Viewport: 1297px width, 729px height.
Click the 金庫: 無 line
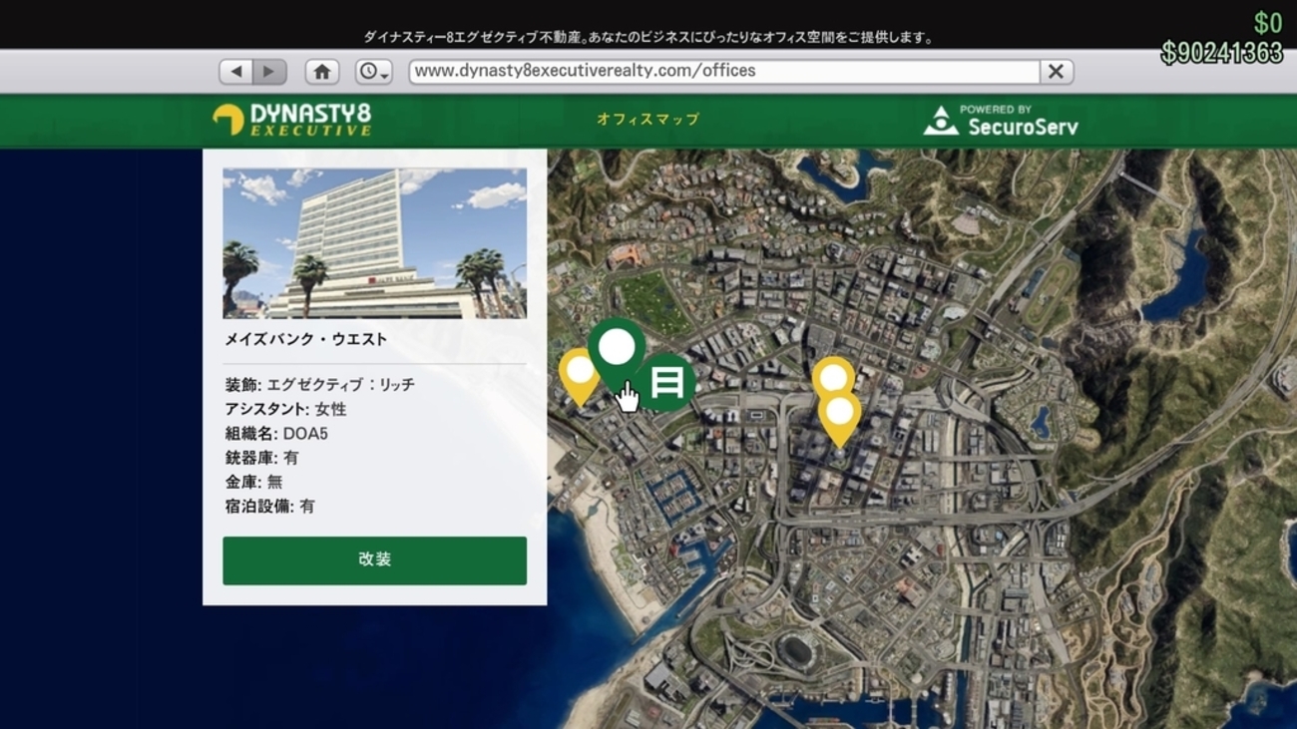(253, 482)
